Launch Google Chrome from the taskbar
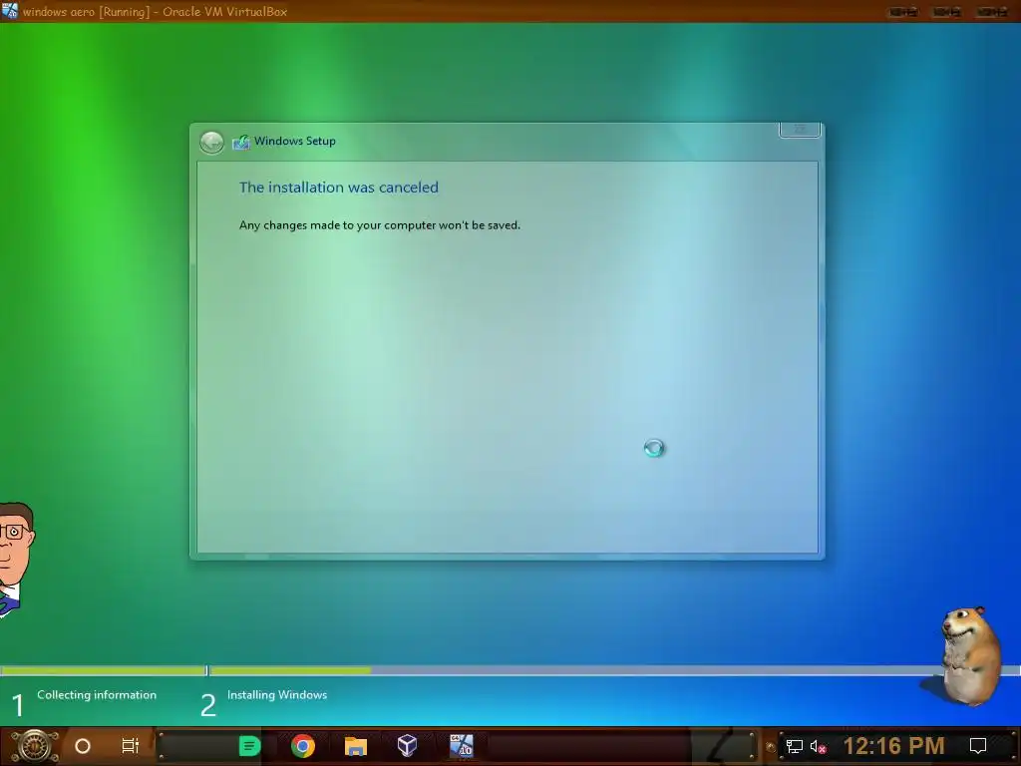The height and width of the screenshot is (766, 1021). [303, 746]
